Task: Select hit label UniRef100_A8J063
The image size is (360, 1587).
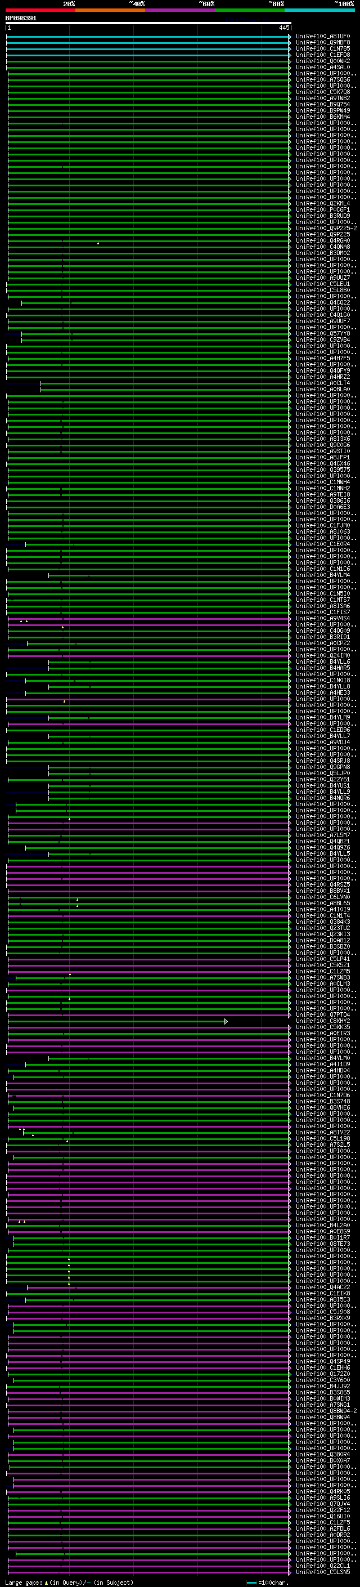Action: click(x=323, y=531)
